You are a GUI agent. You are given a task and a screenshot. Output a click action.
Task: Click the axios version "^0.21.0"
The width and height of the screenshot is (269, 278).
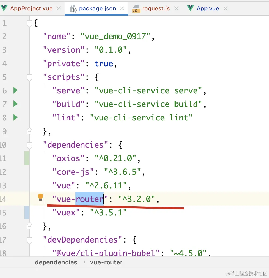pyautogui.click(x=115, y=158)
